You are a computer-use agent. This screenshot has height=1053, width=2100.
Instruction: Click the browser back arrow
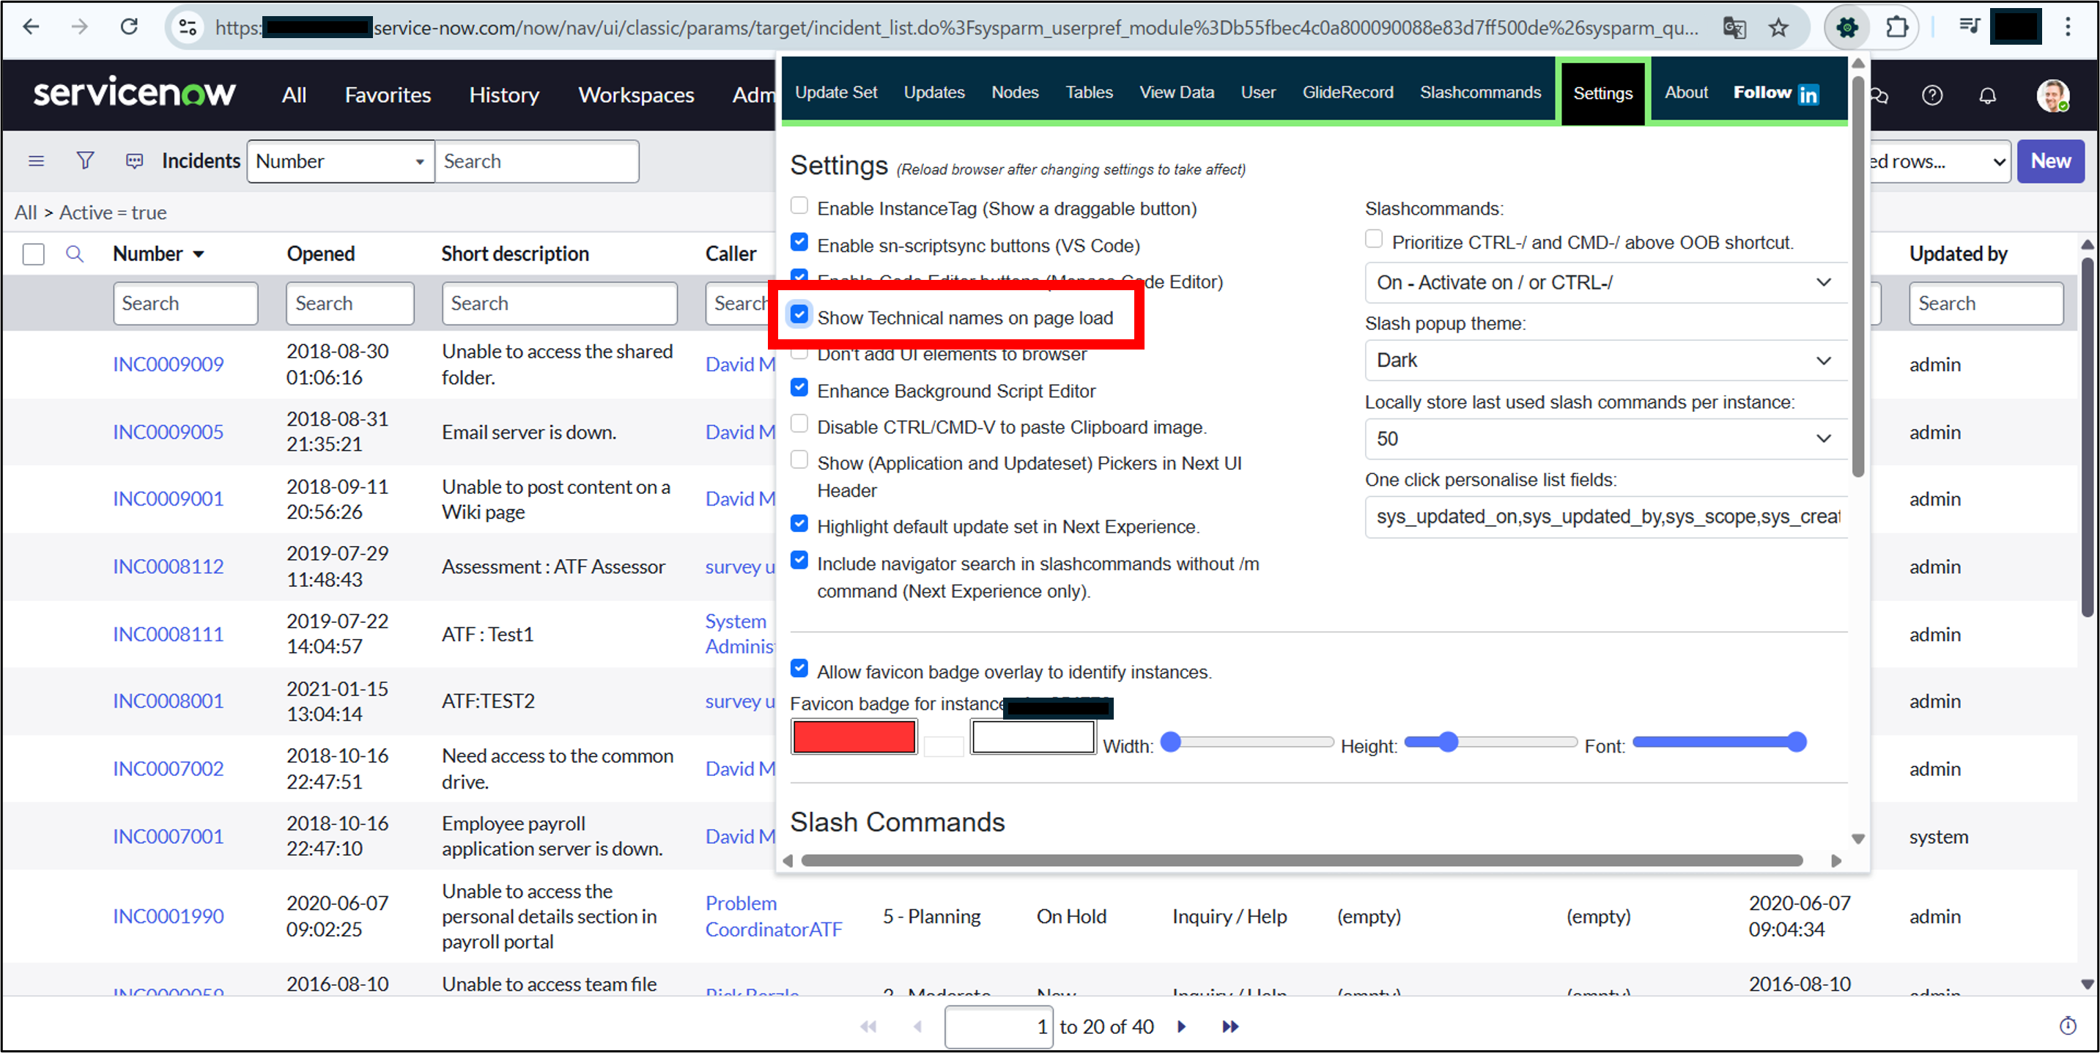click(31, 27)
